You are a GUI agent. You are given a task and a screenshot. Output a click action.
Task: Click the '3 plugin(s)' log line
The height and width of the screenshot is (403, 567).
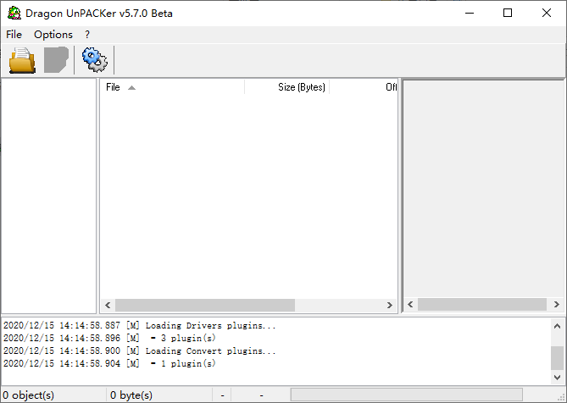click(x=109, y=339)
